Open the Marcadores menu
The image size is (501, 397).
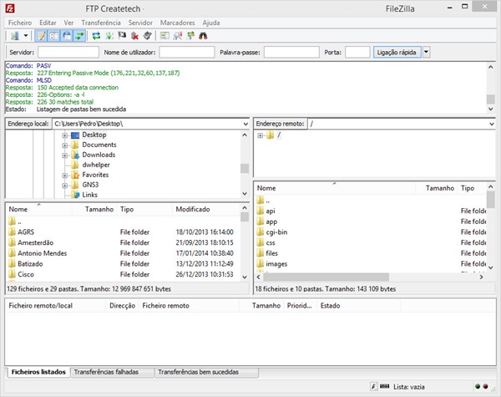(x=177, y=23)
